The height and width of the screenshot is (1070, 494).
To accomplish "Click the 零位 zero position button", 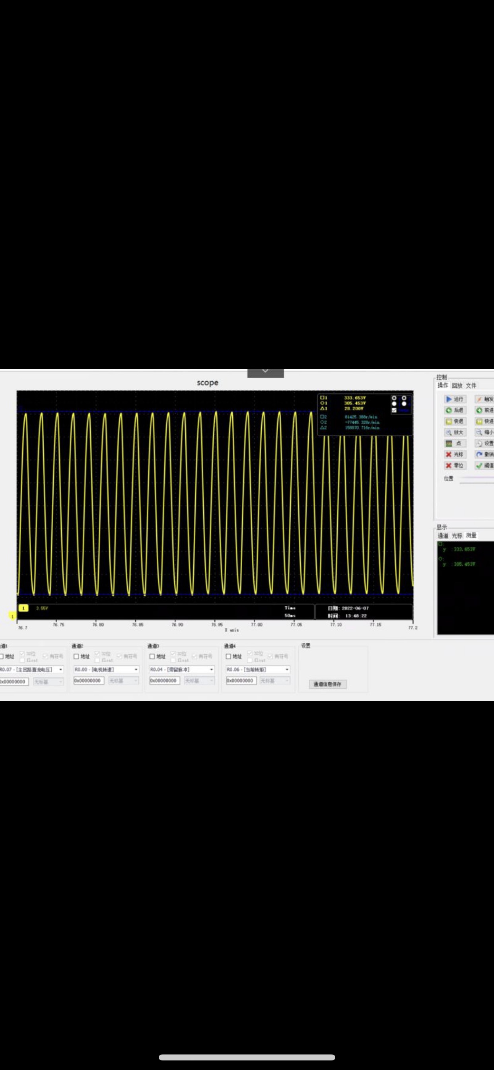I will (455, 466).
